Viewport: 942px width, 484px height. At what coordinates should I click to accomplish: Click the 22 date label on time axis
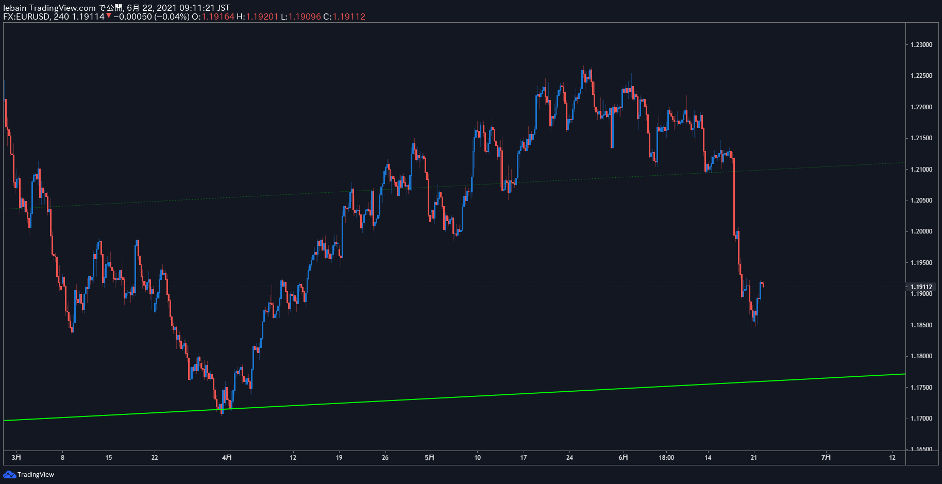(155, 457)
